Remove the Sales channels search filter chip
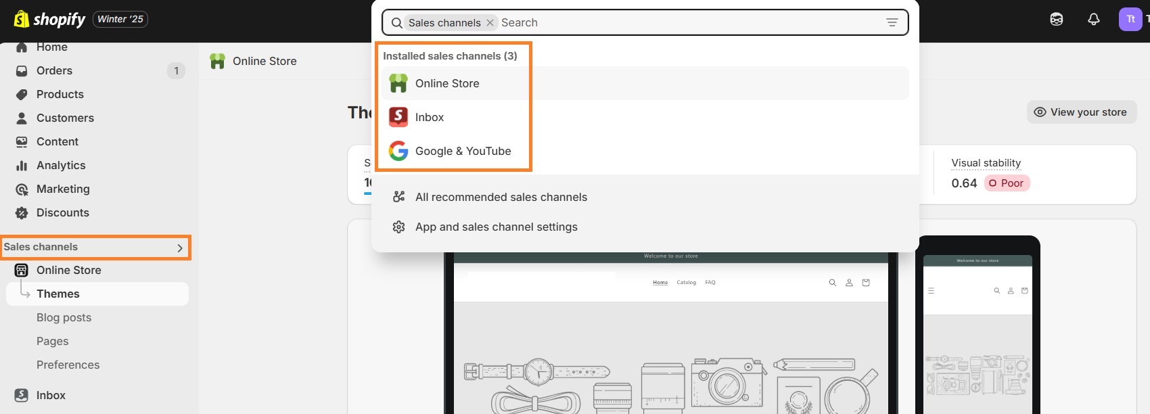 click(490, 22)
